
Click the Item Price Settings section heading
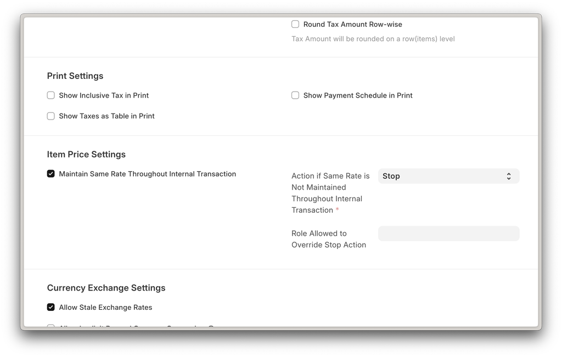(x=86, y=154)
